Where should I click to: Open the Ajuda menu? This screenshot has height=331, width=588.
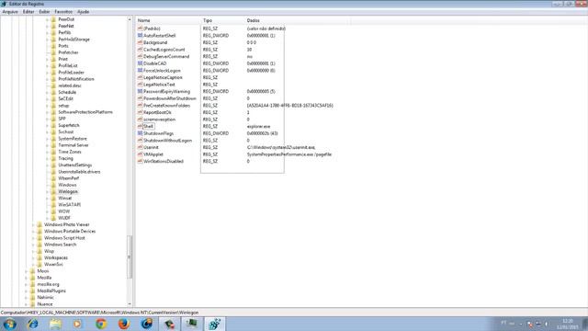[x=83, y=12]
